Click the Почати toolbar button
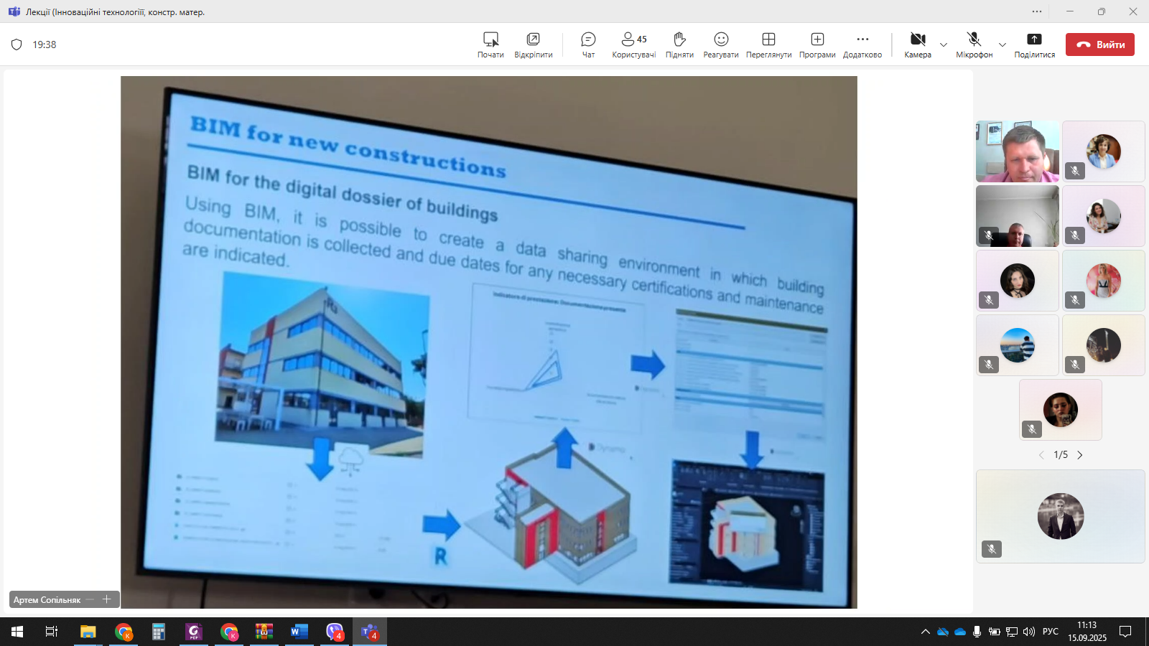The width and height of the screenshot is (1149, 646). [x=490, y=45]
